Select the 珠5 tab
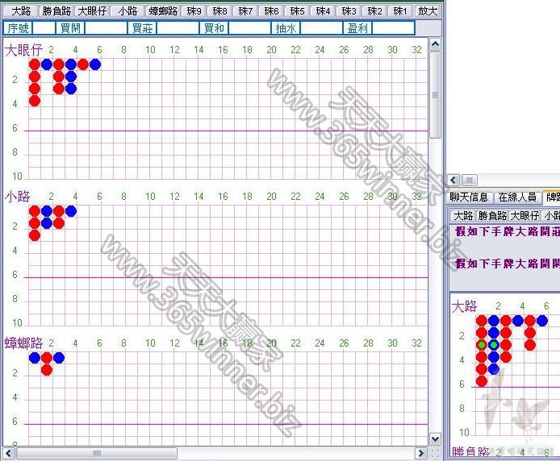The width and height of the screenshot is (560, 461). point(297,11)
